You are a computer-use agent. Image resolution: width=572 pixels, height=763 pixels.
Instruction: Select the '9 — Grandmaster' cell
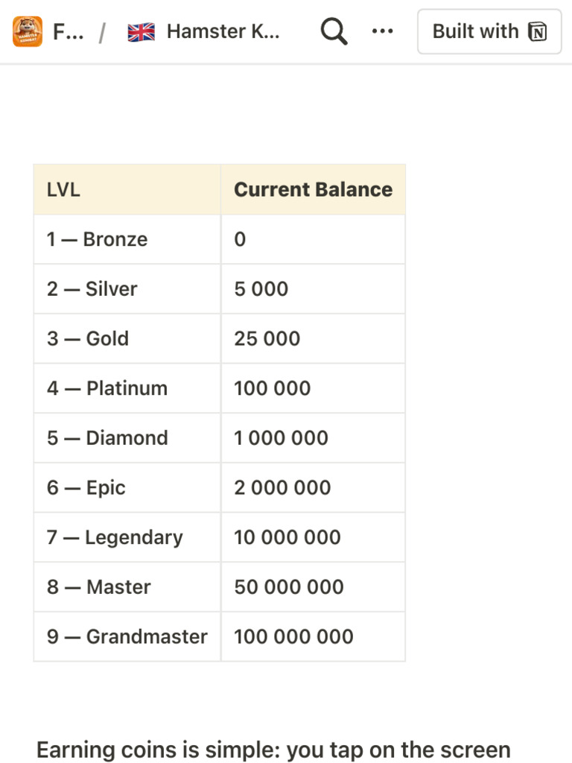pyautogui.click(x=127, y=636)
